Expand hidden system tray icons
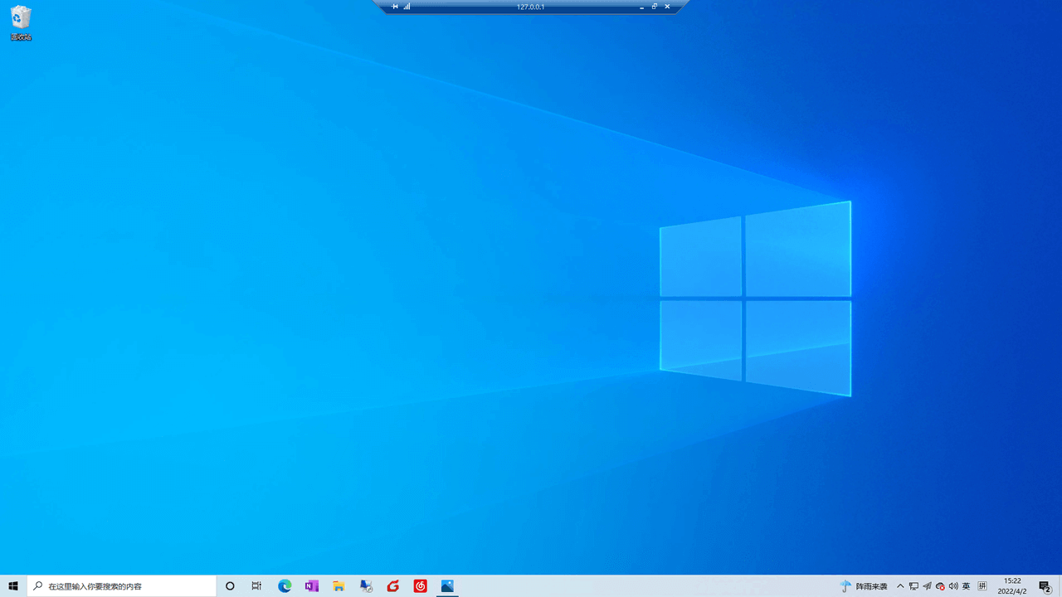 pos(900,586)
